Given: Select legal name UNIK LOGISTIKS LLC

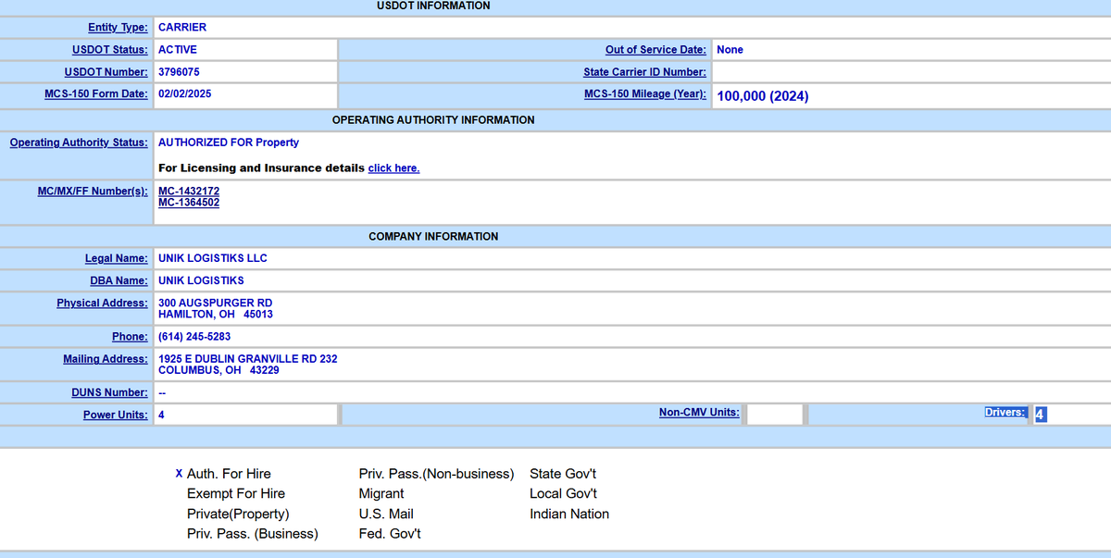Looking at the screenshot, I should [x=213, y=258].
